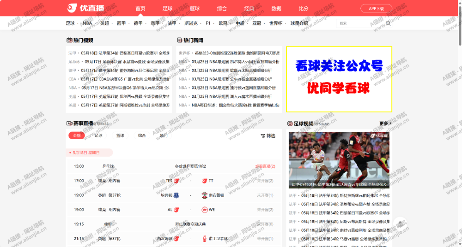Open 凯尔特人vs国王直播前瞻分析 news
462x247 pixels.
[x=236, y=62]
